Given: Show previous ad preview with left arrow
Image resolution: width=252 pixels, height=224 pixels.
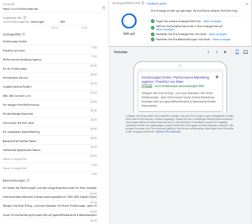Looking at the screenshot, I should click(208, 52).
